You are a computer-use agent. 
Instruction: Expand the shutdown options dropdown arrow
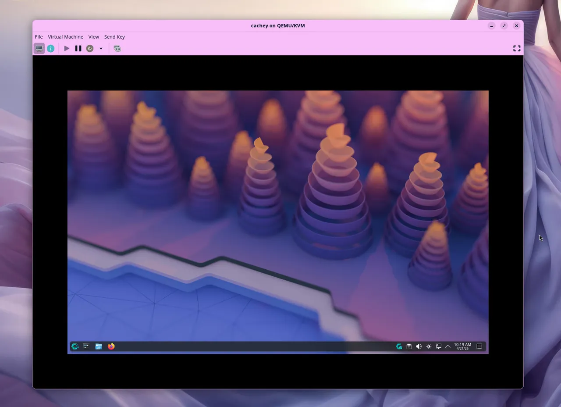click(x=101, y=48)
